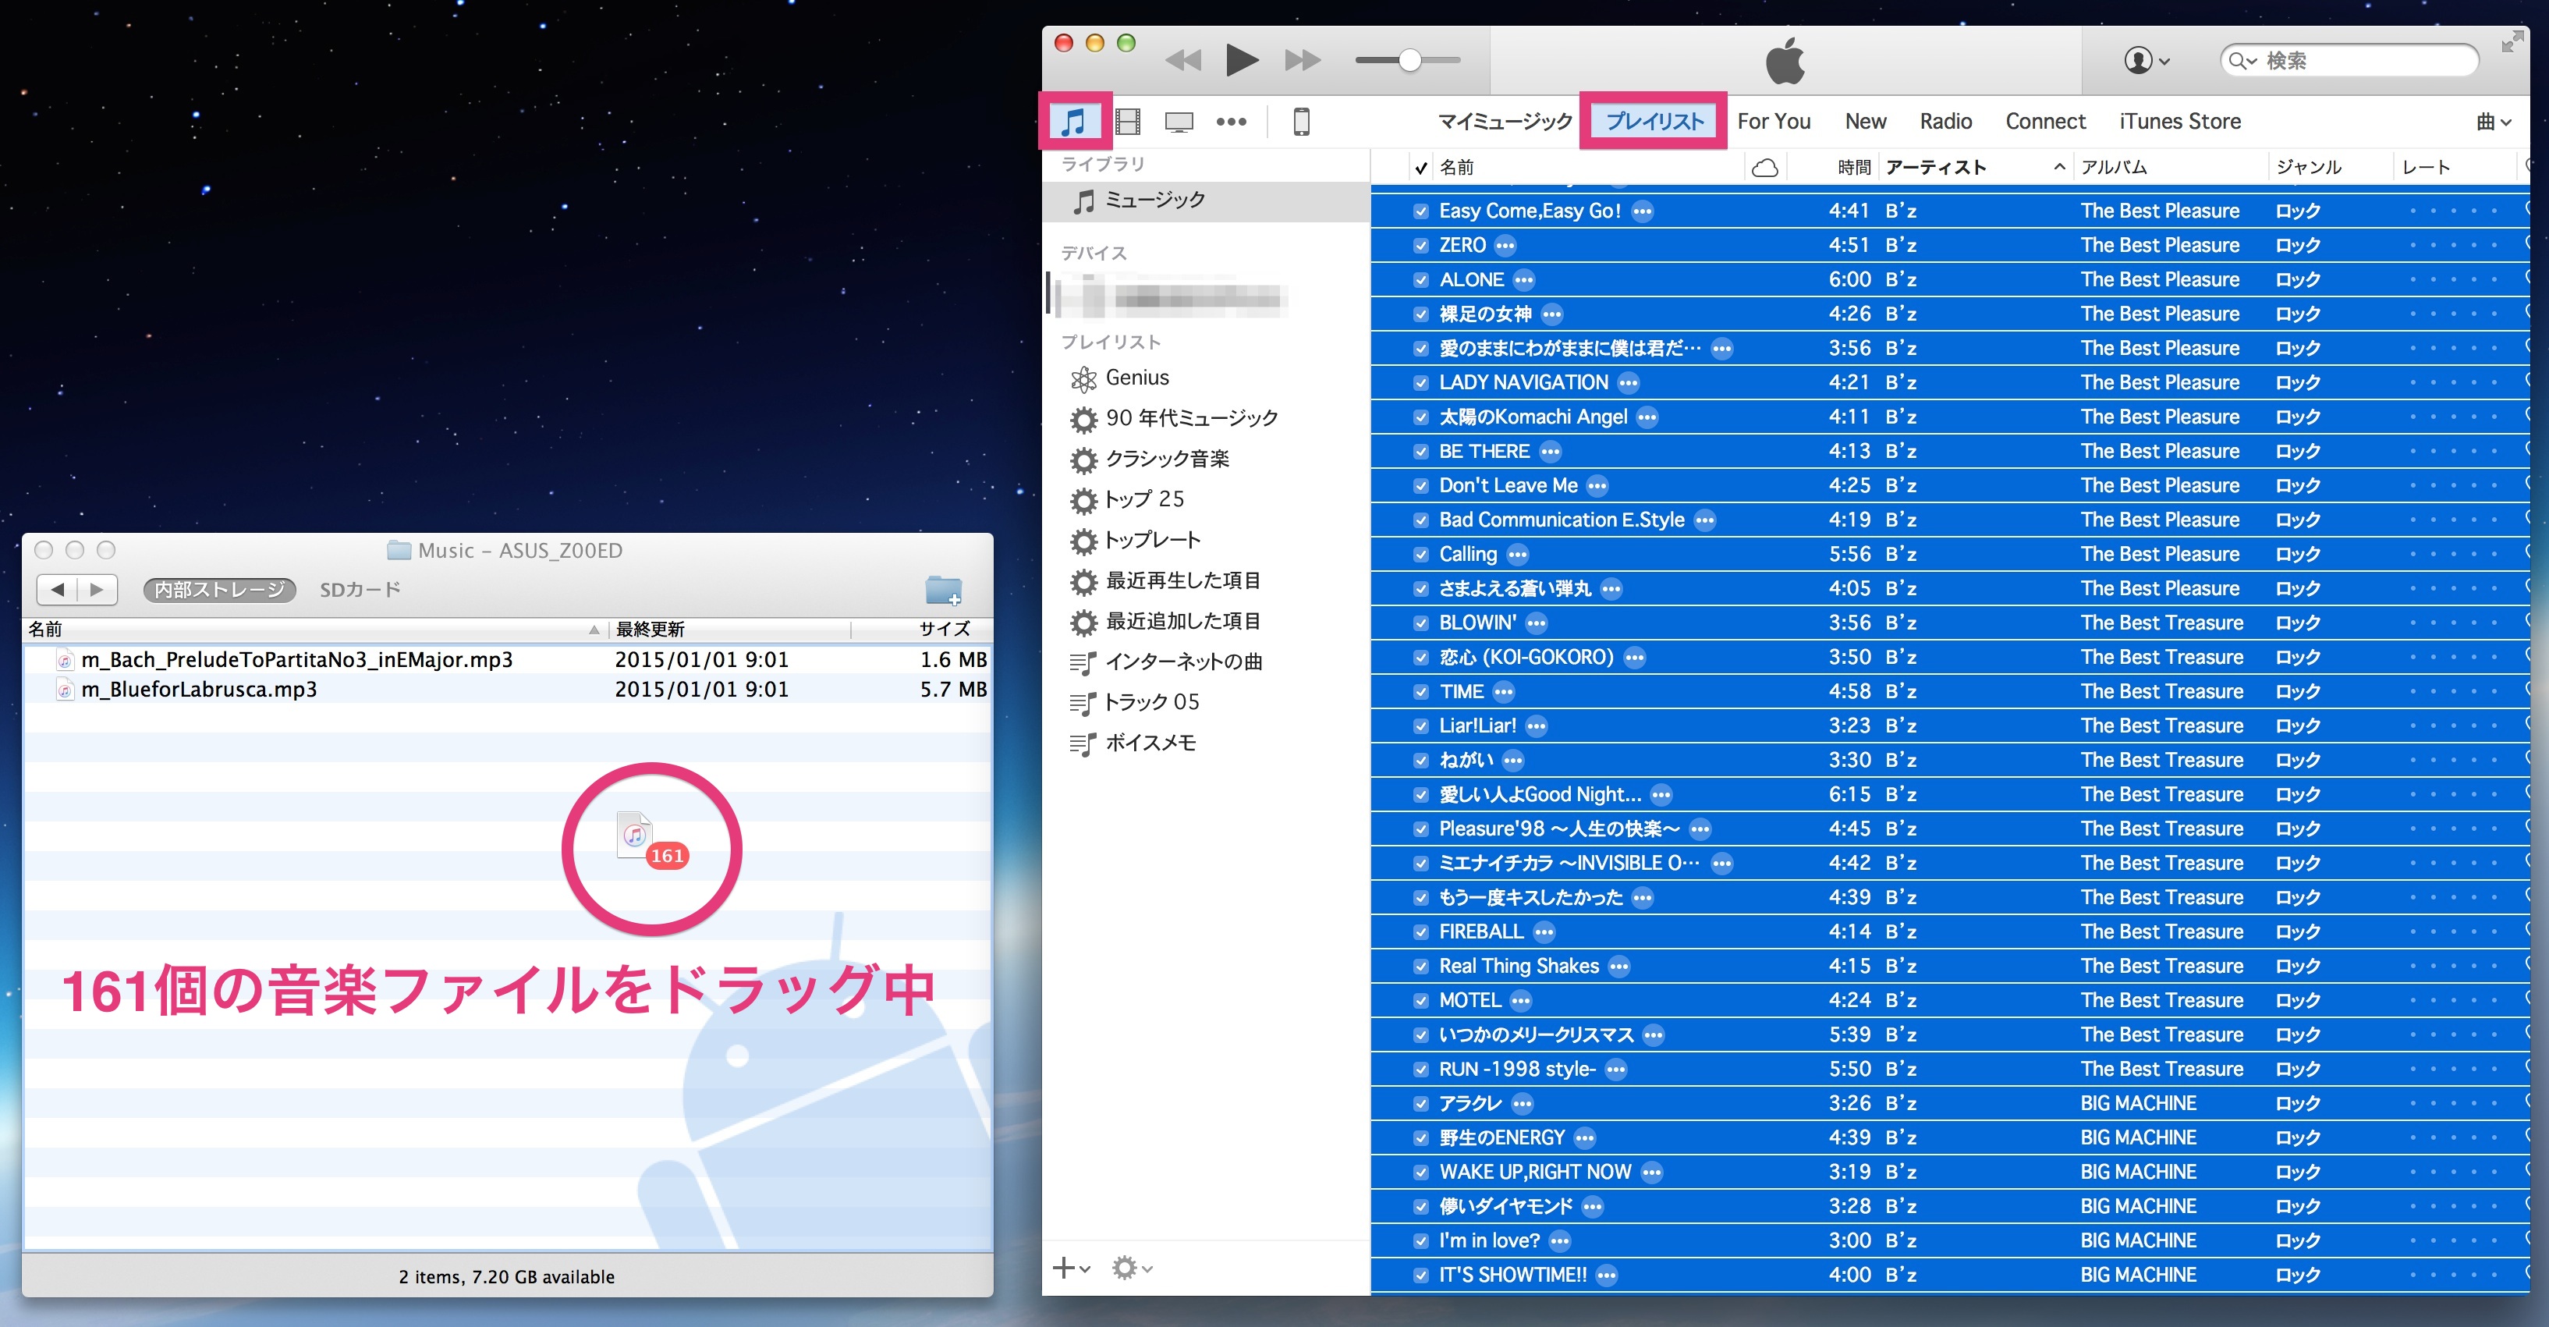Open the Connect tab
This screenshot has height=1327, width=2549.
[x=2045, y=122]
